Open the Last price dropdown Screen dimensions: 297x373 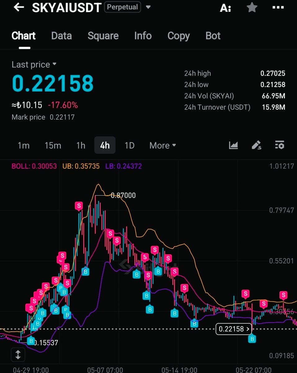point(34,65)
